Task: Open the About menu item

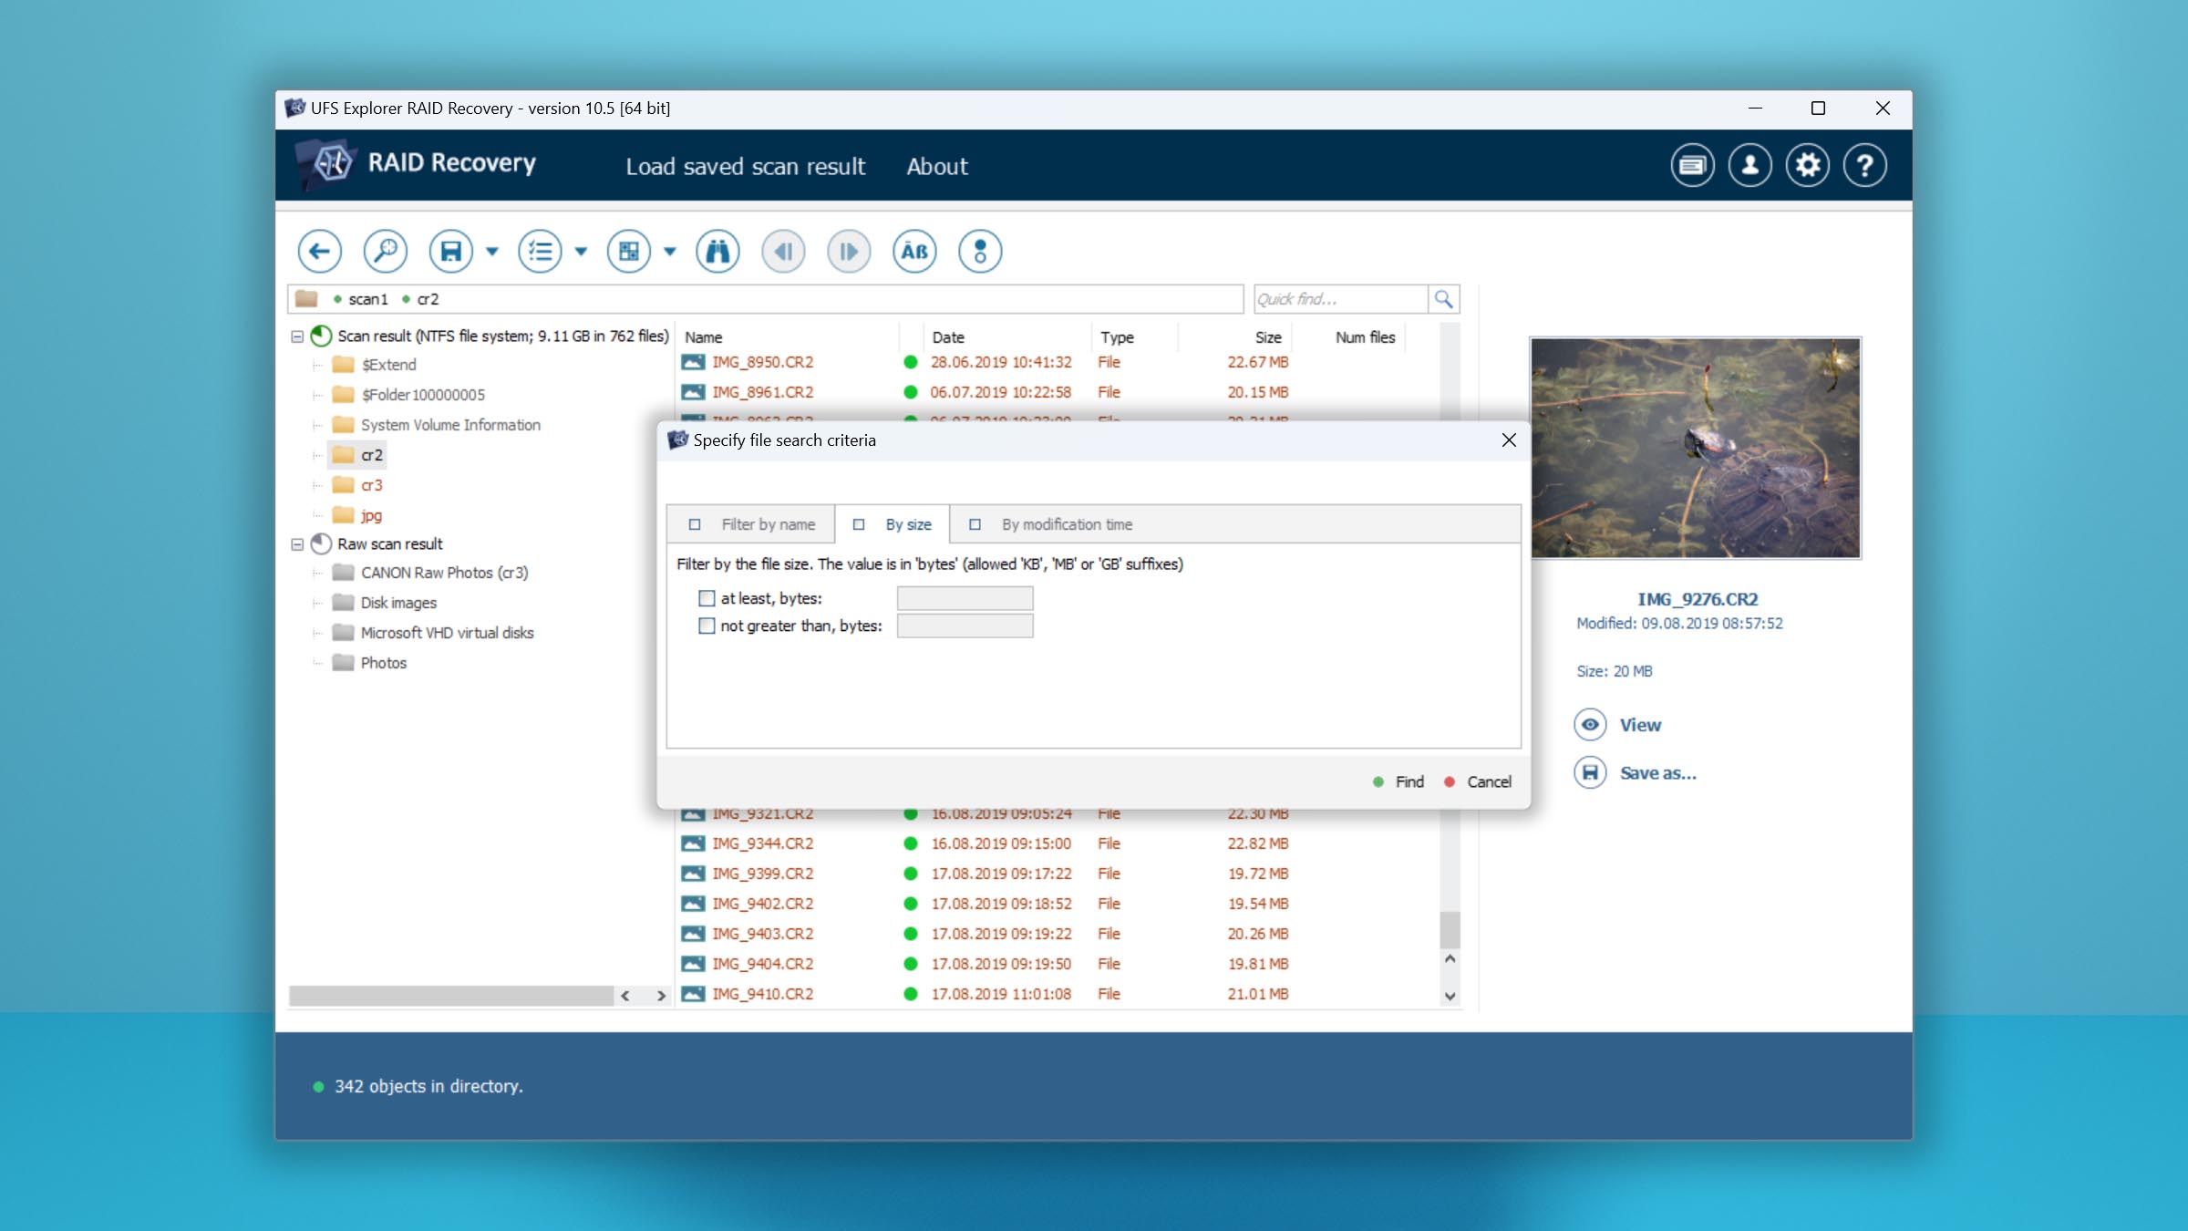Action: click(936, 166)
